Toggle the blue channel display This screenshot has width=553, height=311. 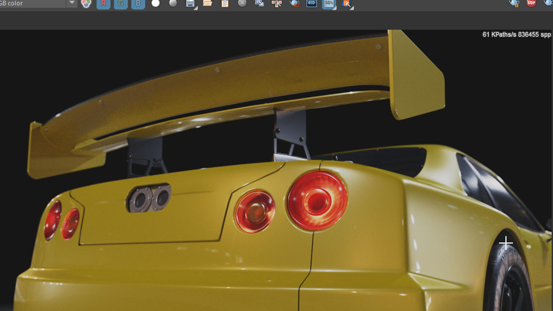pos(138,3)
